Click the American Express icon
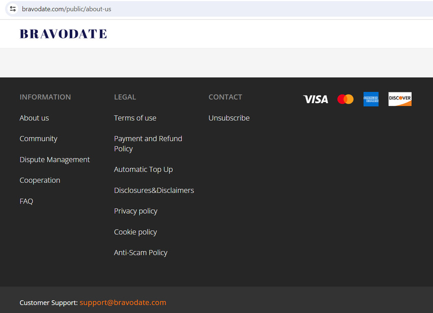This screenshot has width=433, height=313. pos(371,99)
